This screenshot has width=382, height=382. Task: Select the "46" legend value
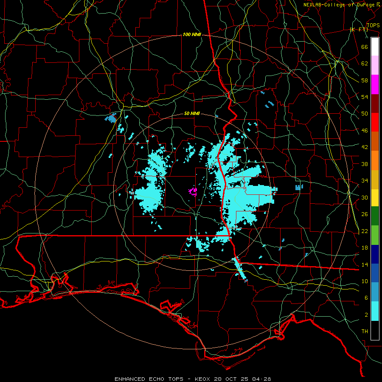click(365, 131)
